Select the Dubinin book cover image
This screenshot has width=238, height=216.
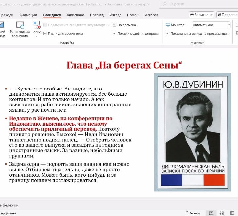click(192, 132)
